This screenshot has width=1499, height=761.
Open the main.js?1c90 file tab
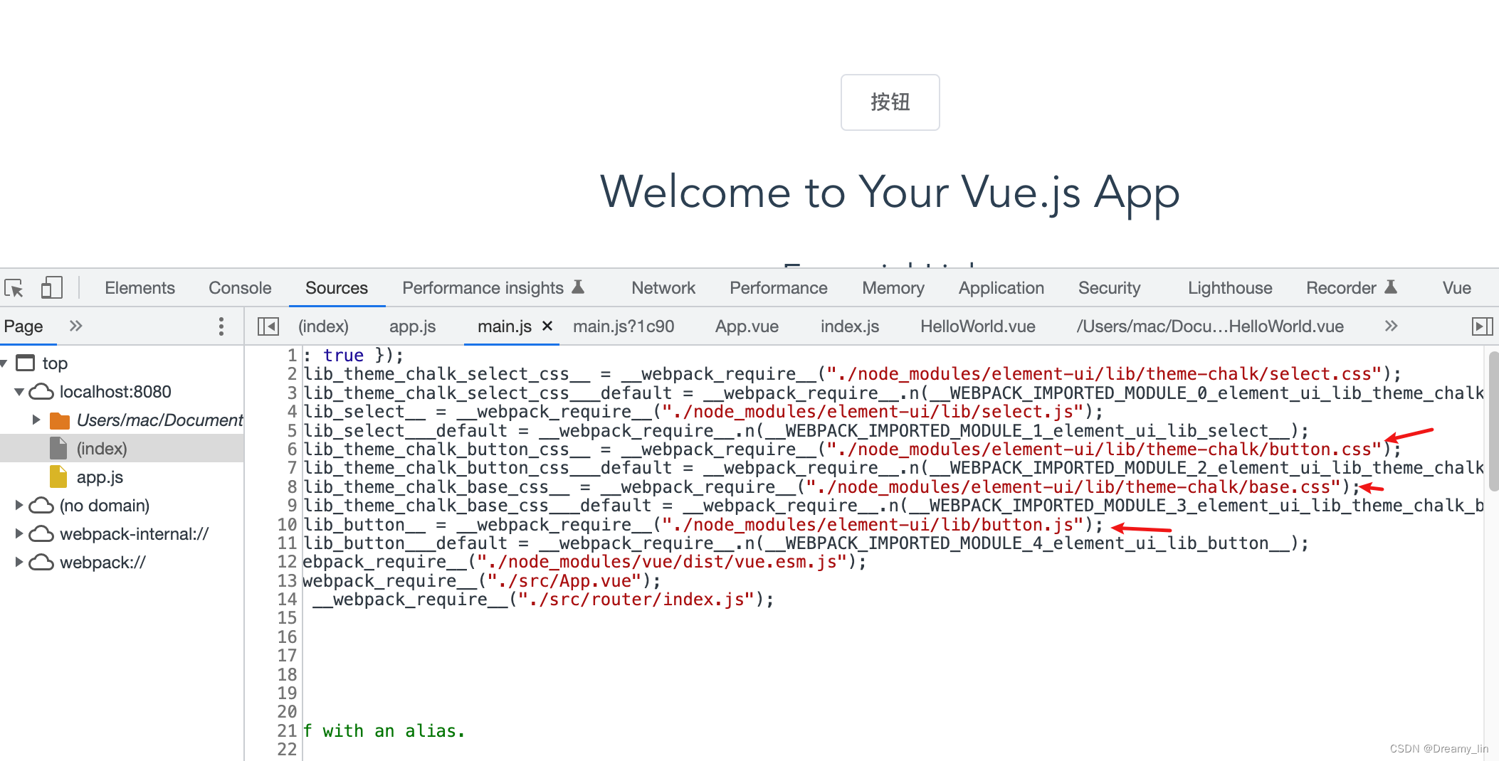click(x=624, y=326)
